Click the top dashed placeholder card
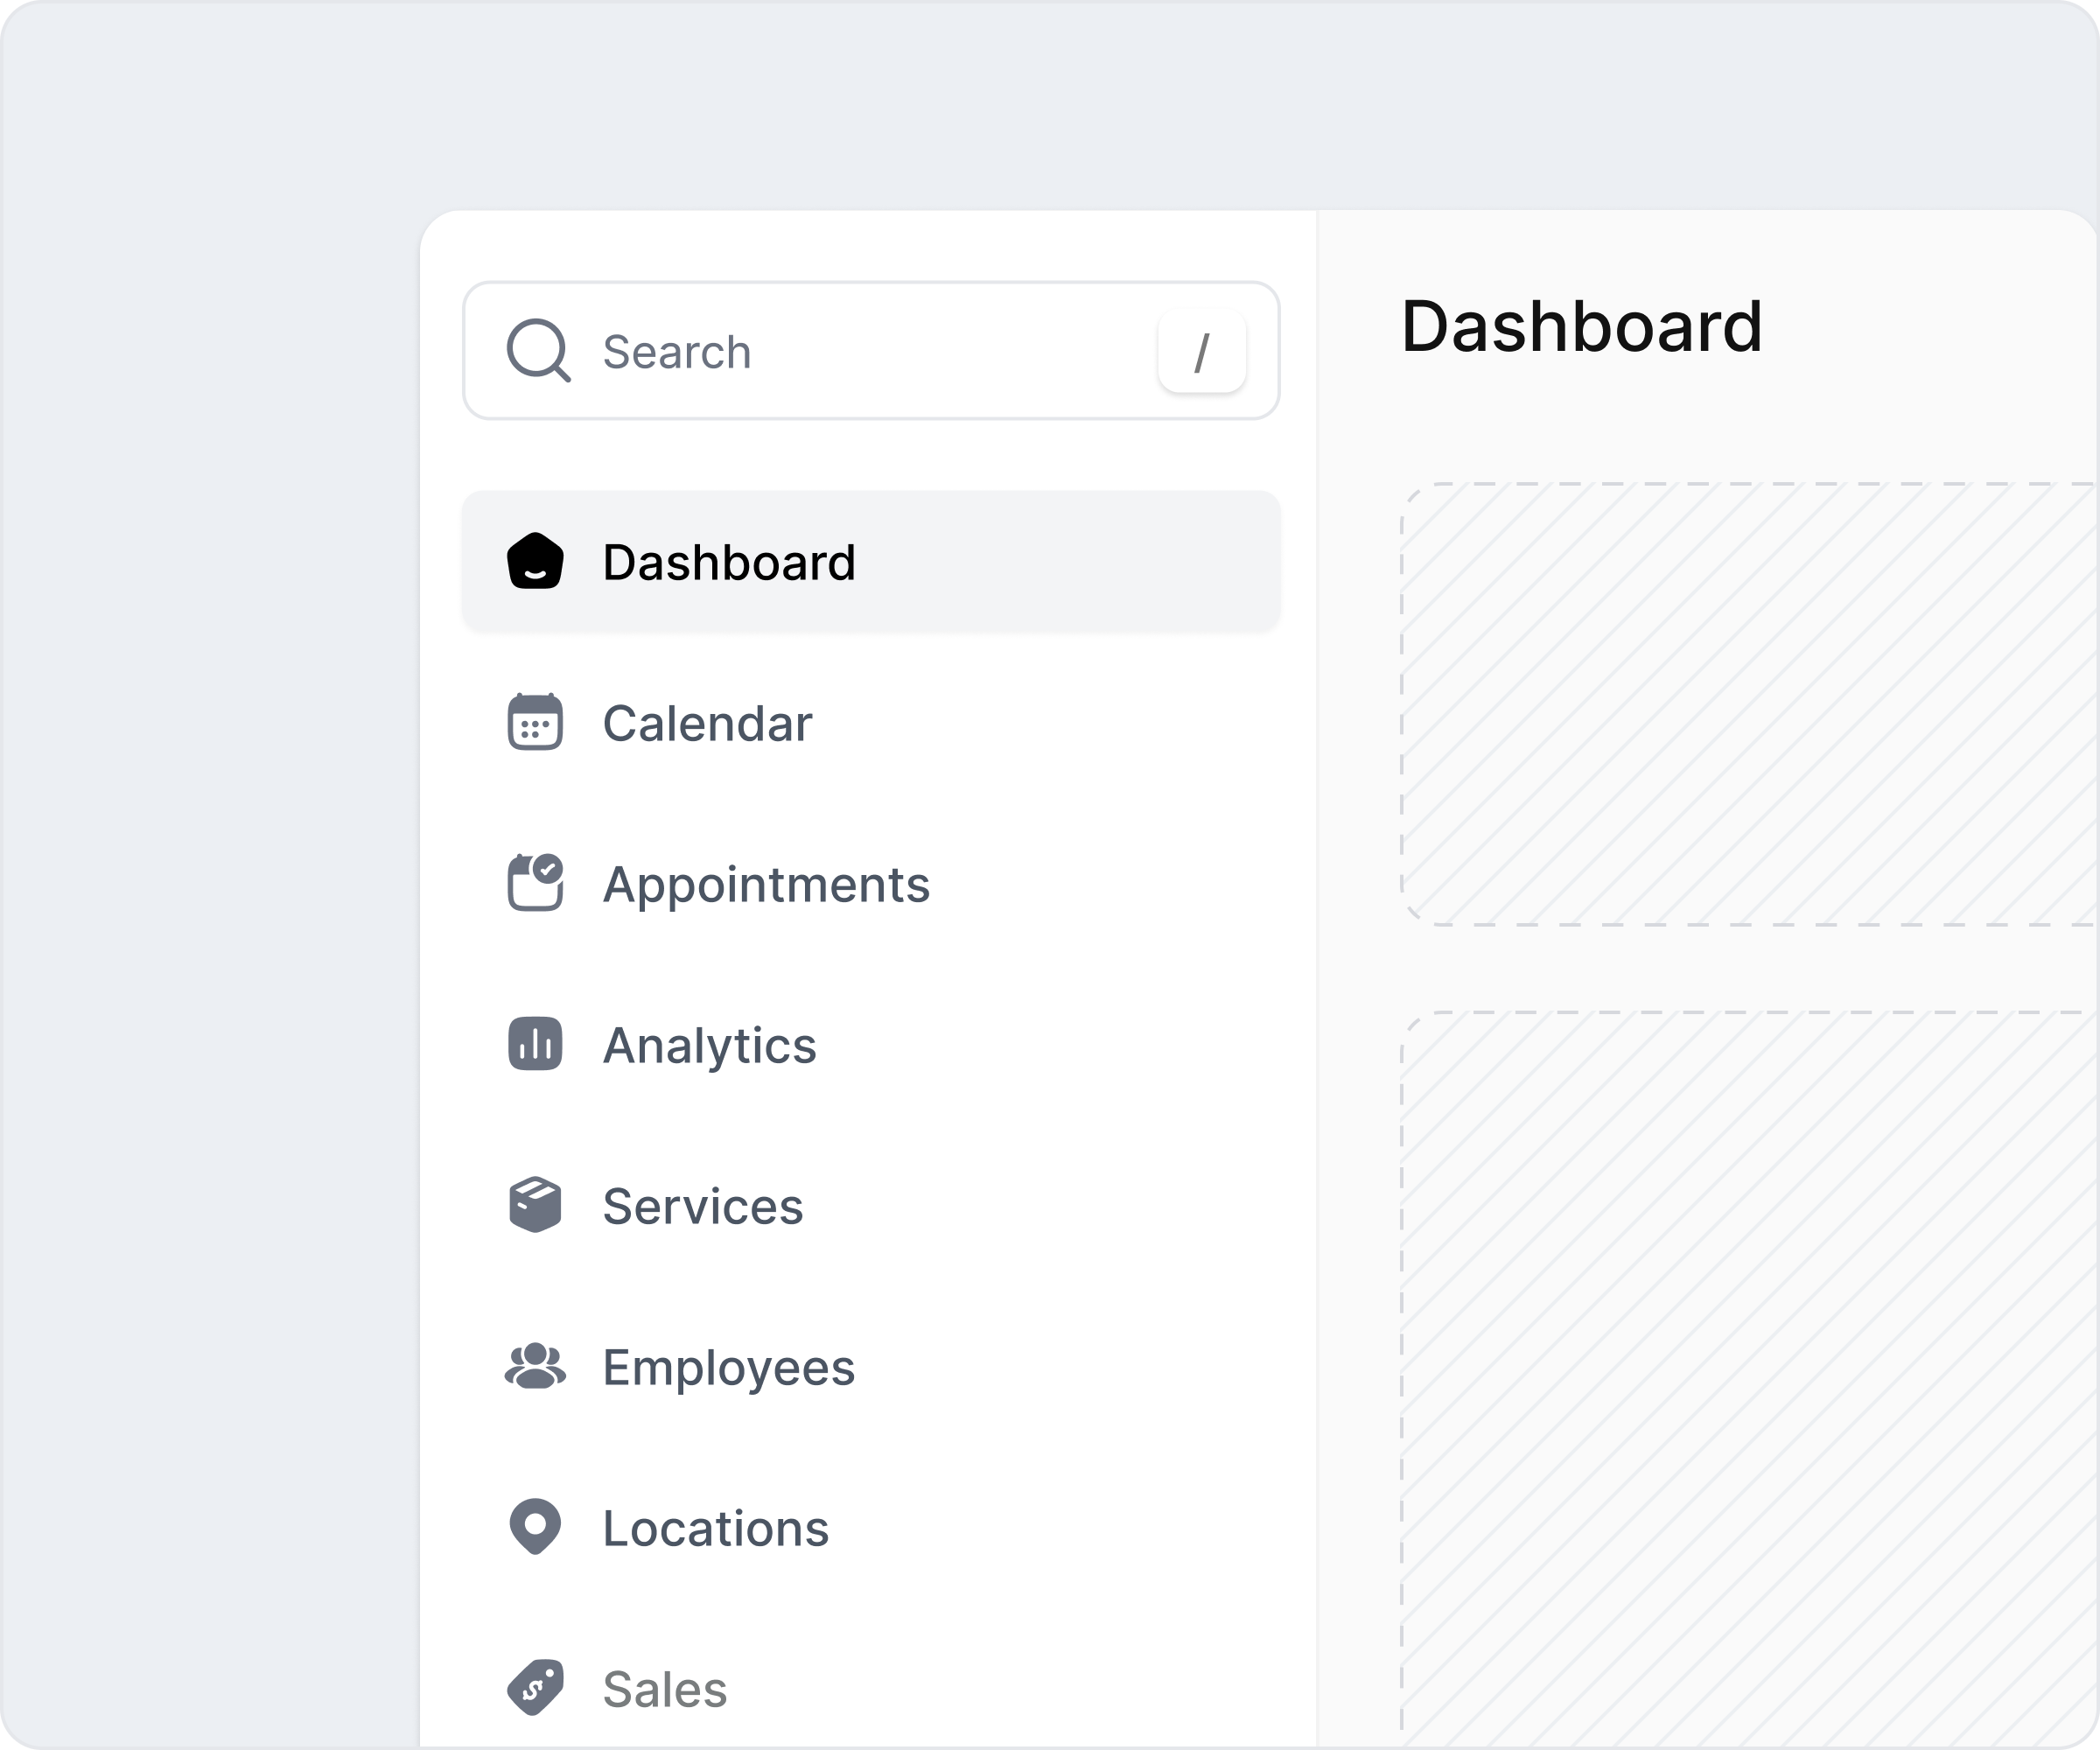Image resolution: width=2100 pixels, height=1750 pixels. coord(1748,704)
